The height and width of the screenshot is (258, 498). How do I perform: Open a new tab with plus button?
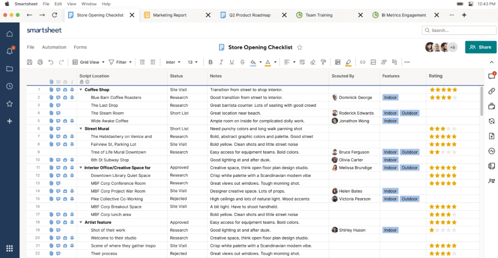(464, 15)
